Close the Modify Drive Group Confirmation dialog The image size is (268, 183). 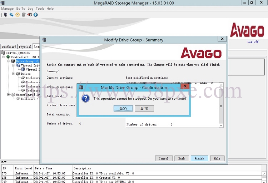pyautogui.click(x=185, y=86)
